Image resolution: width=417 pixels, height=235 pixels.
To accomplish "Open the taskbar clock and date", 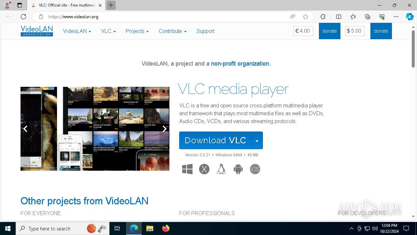I will coord(389,228).
